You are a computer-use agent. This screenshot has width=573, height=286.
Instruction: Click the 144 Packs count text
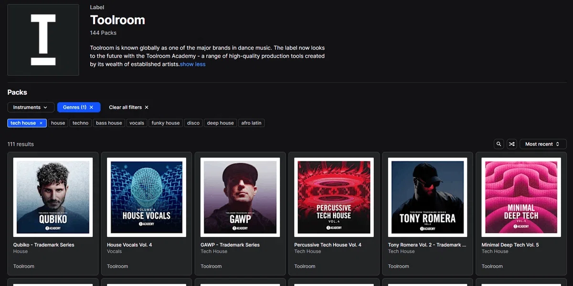point(103,33)
